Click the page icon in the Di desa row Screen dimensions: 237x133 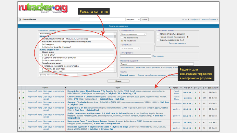pos(19,109)
